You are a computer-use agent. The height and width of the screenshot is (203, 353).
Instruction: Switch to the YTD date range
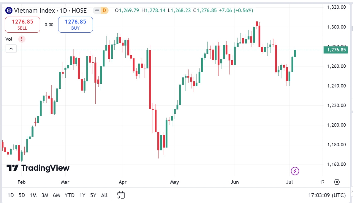click(x=69, y=195)
